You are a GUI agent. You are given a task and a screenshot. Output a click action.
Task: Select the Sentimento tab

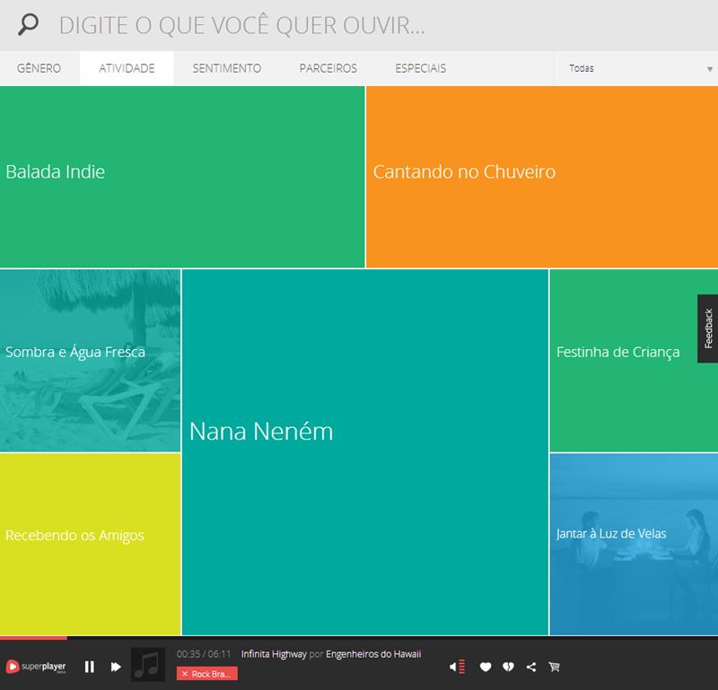226,68
